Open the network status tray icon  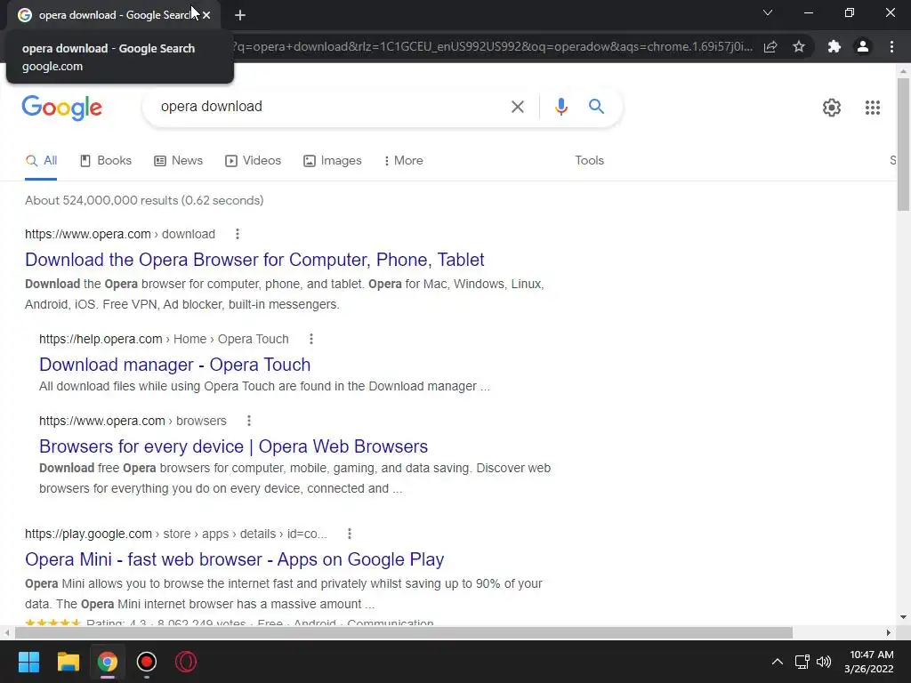tap(802, 662)
